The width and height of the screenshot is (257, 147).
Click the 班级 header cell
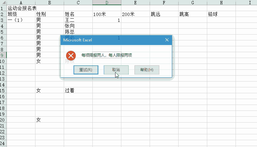[21, 14]
